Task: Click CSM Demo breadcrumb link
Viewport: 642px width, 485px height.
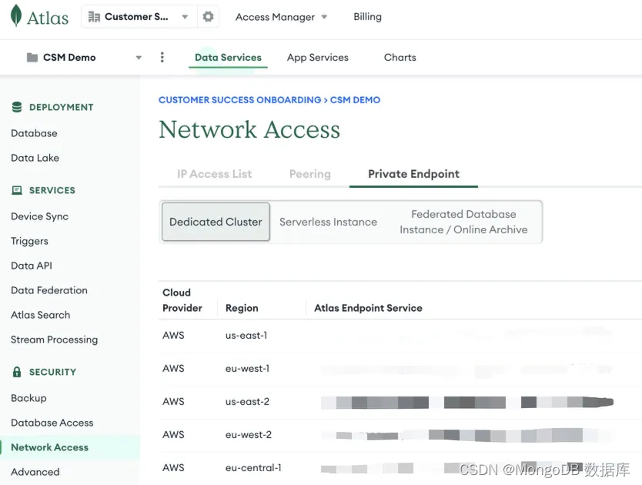Action: point(355,100)
